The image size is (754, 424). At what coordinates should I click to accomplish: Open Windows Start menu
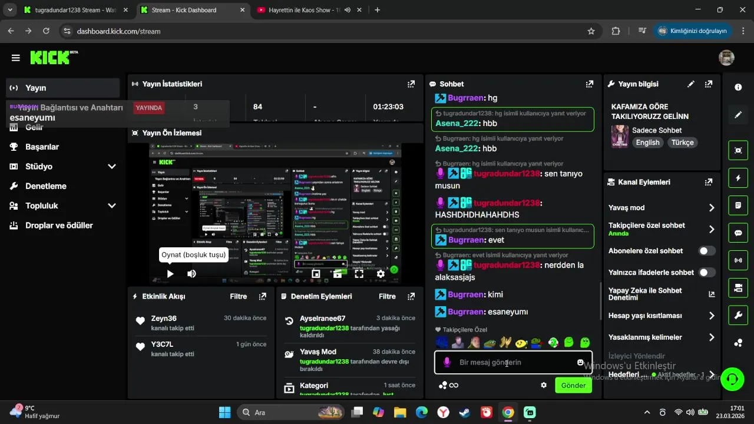[x=225, y=413]
